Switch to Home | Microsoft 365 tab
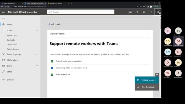Image resolution: width=185 pixels, height=104 pixels. (x=12, y=3)
